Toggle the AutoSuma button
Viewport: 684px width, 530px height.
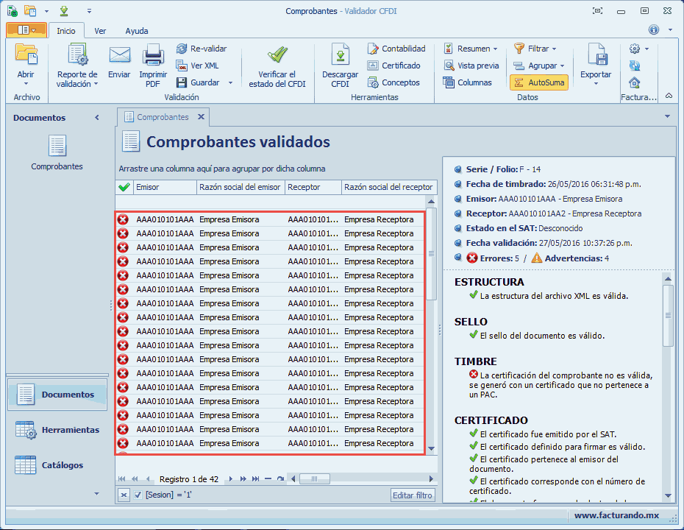[x=539, y=82]
